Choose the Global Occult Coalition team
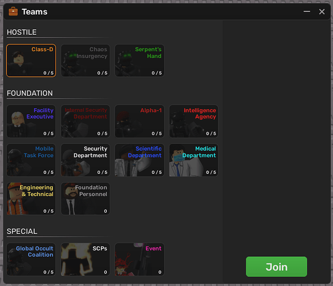Screen dimensions: 333x286 (x=31, y=259)
